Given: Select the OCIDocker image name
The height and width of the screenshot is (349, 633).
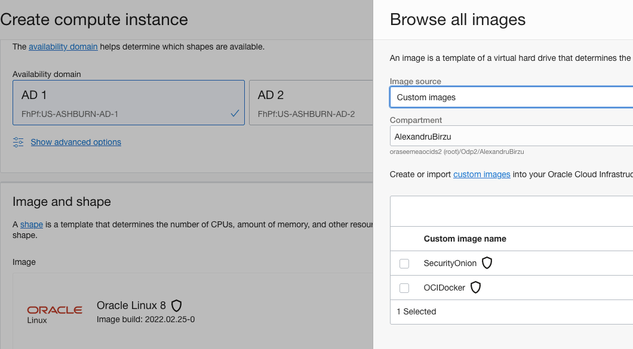Looking at the screenshot, I should point(444,288).
